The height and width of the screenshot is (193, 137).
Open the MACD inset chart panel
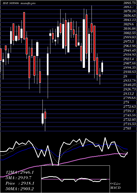pyautogui.click(x=75, y=179)
